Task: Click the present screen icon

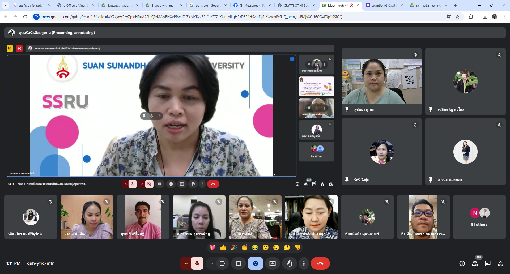Action: [x=272, y=263]
